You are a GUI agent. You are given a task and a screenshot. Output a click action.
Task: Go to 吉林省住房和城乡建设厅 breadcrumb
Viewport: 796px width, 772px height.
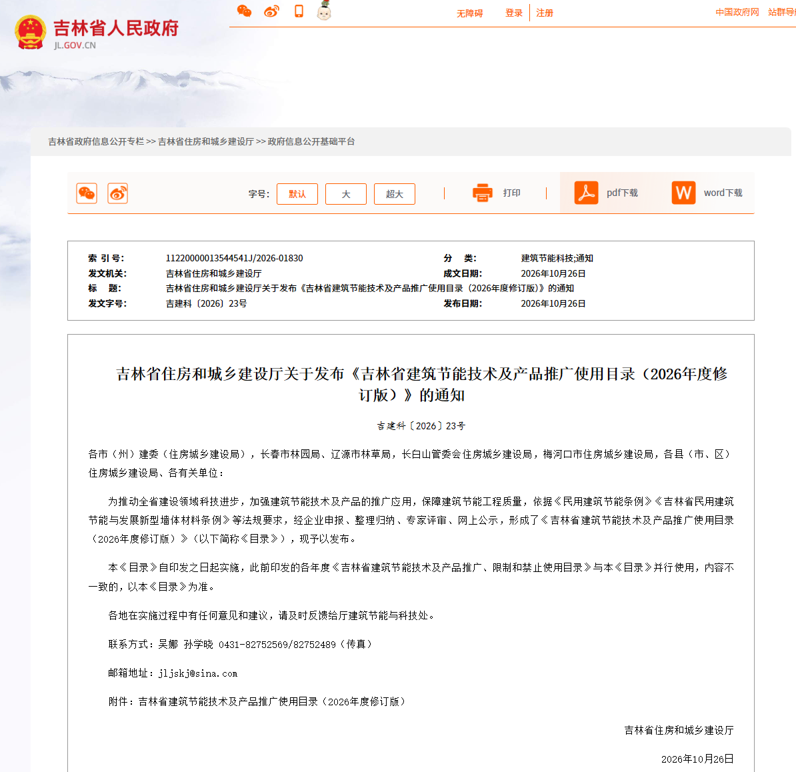click(205, 141)
